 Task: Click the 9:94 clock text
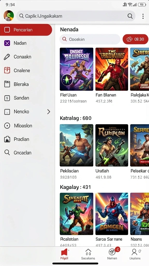pos(10,5)
